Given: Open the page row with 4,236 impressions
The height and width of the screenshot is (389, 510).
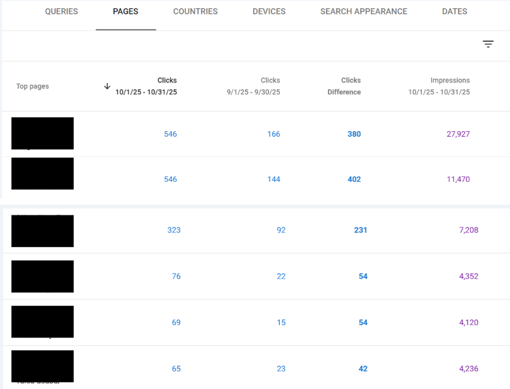Looking at the screenshot, I should pos(257,367).
